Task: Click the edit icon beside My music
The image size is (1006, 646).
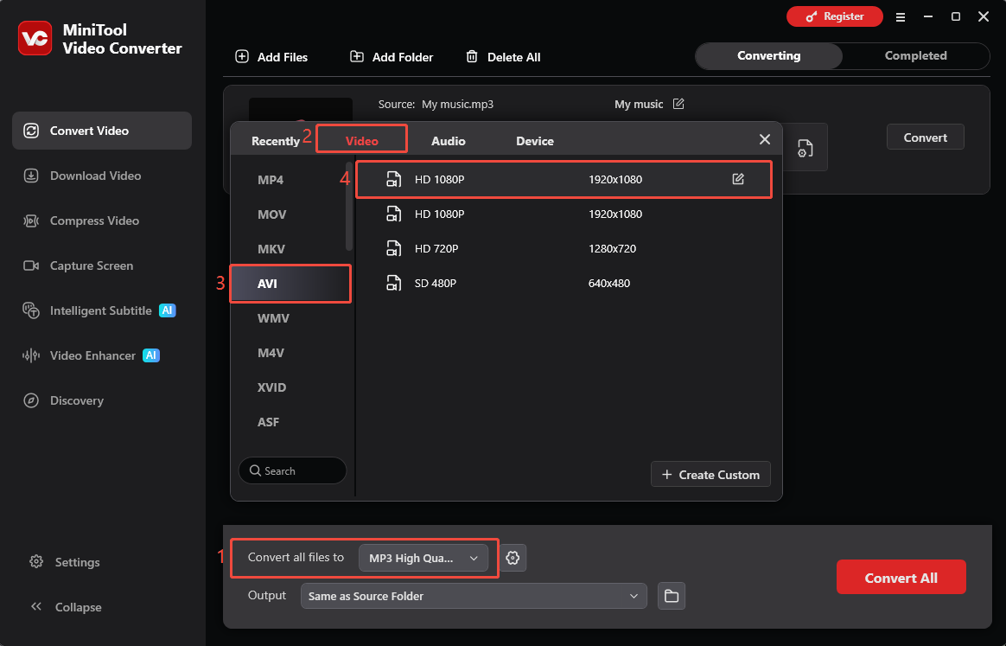Action: [x=678, y=104]
